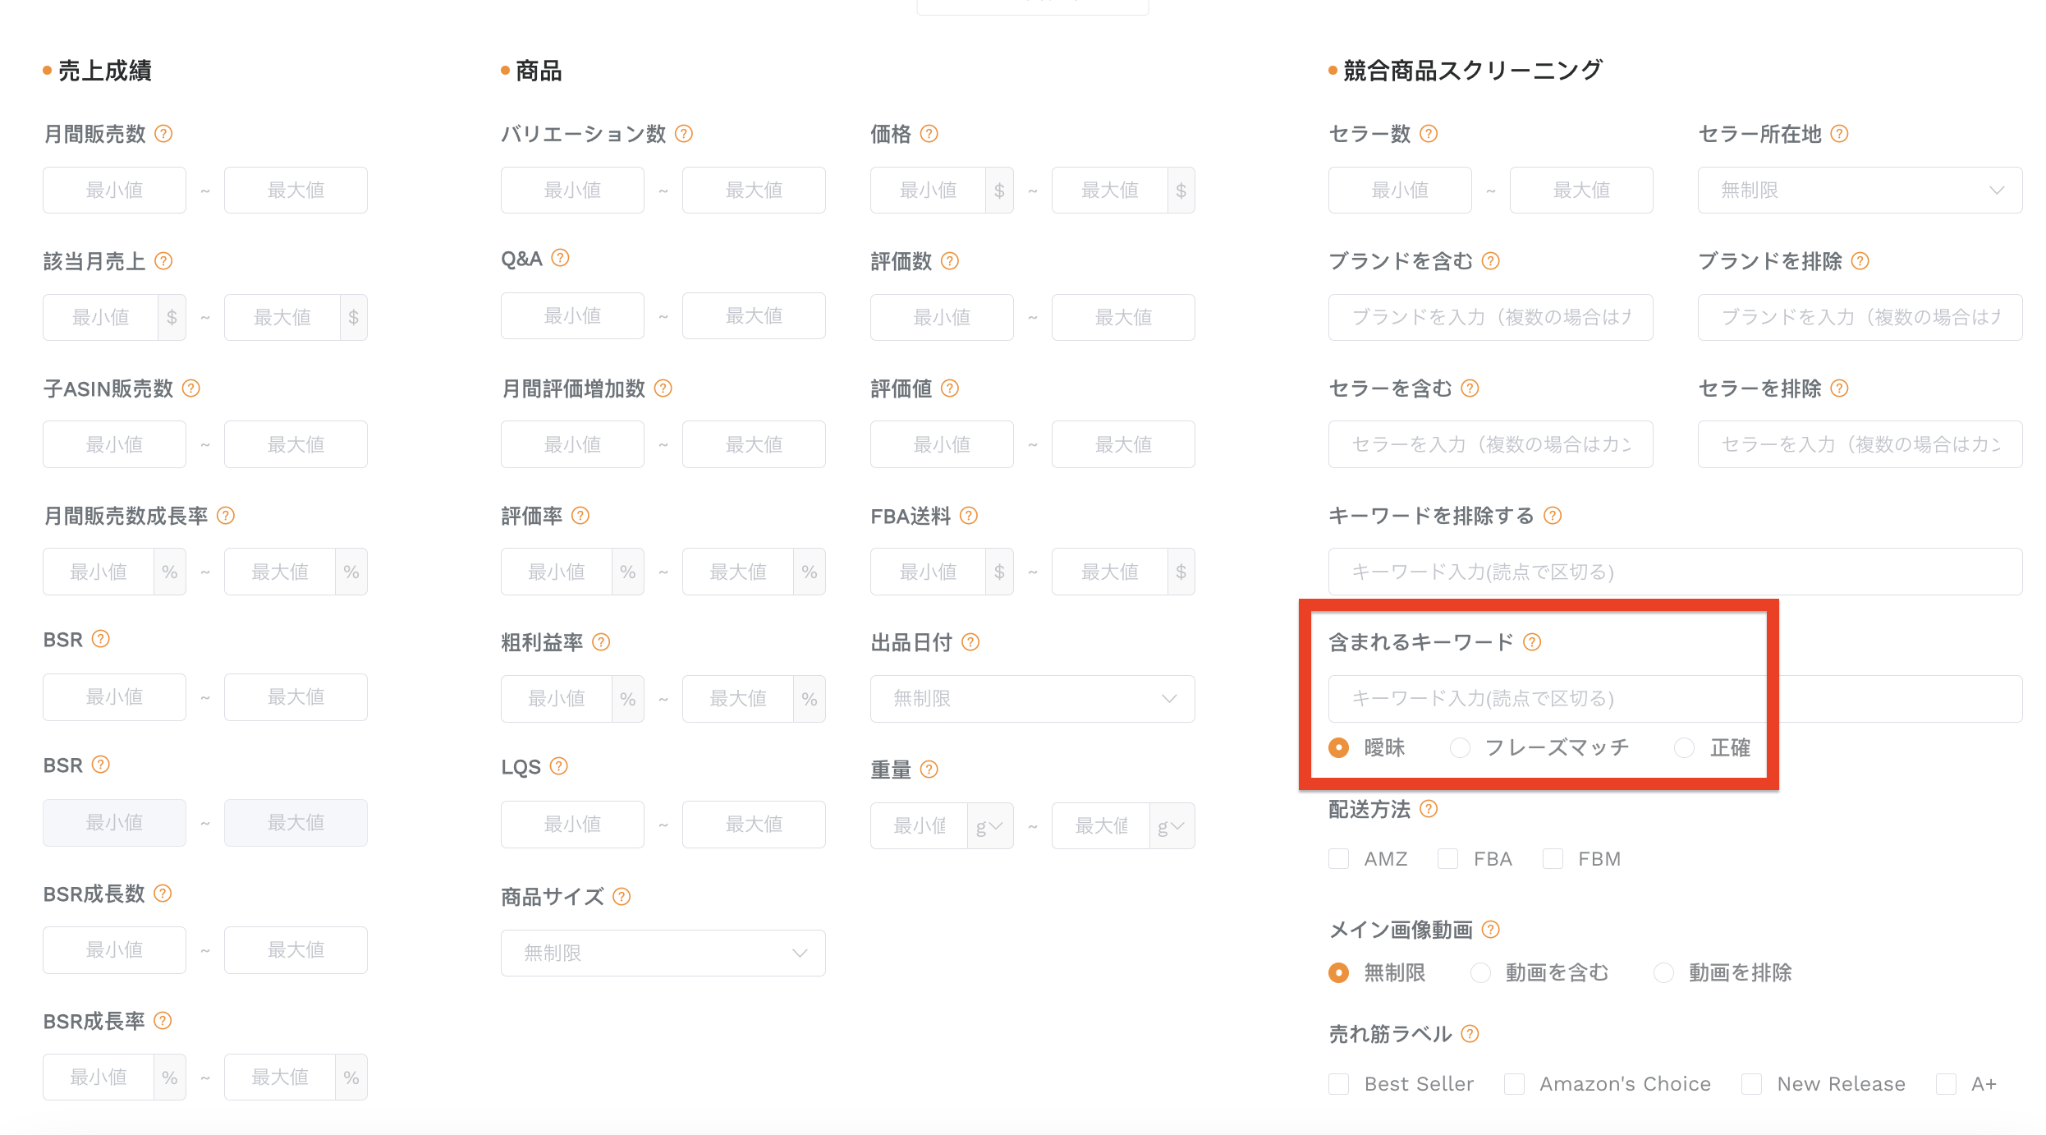Select the 動画を含む radio option

click(x=1480, y=972)
